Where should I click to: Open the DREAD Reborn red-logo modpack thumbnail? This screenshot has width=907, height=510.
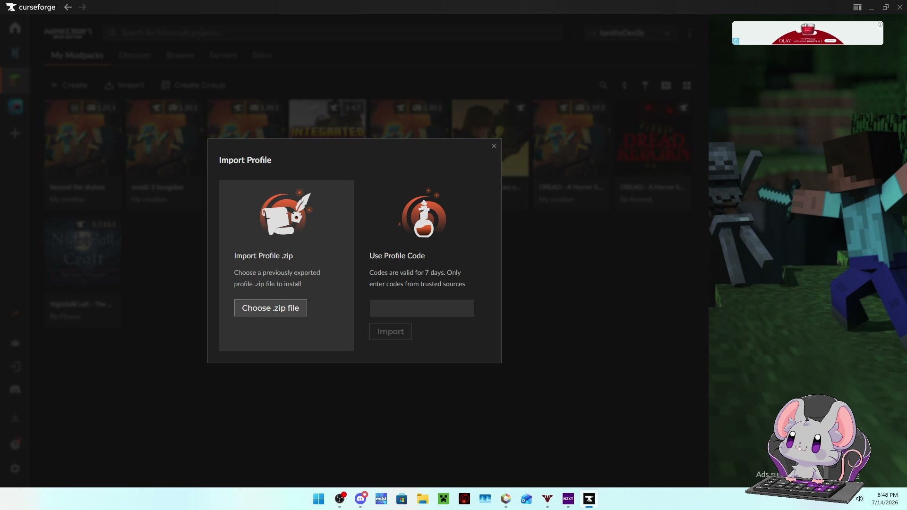click(x=654, y=137)
